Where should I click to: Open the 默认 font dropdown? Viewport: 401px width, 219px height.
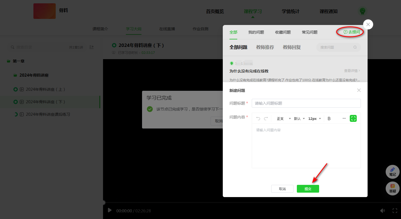click(299, 119)
